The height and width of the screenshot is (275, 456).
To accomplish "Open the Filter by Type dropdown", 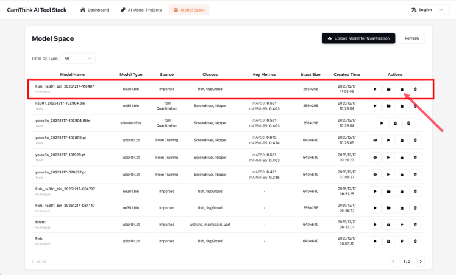I will coord(79,58).
